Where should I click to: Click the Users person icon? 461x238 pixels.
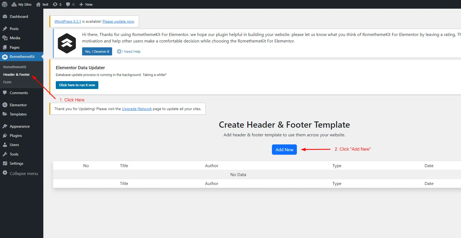5,145
